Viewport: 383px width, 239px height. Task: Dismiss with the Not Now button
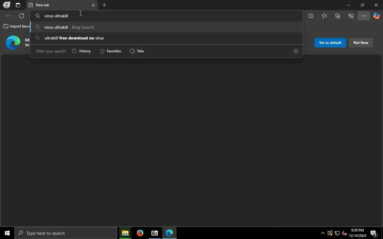tap(361, 43)
